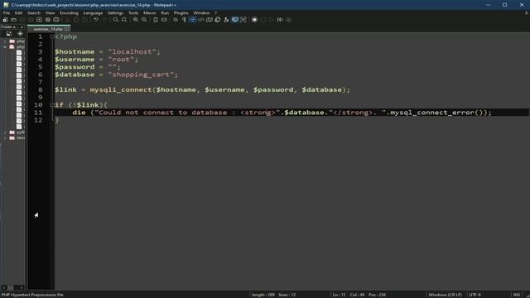Click the greyed Redo toolbar icon
530x298 pixels.
click(104, 20)
